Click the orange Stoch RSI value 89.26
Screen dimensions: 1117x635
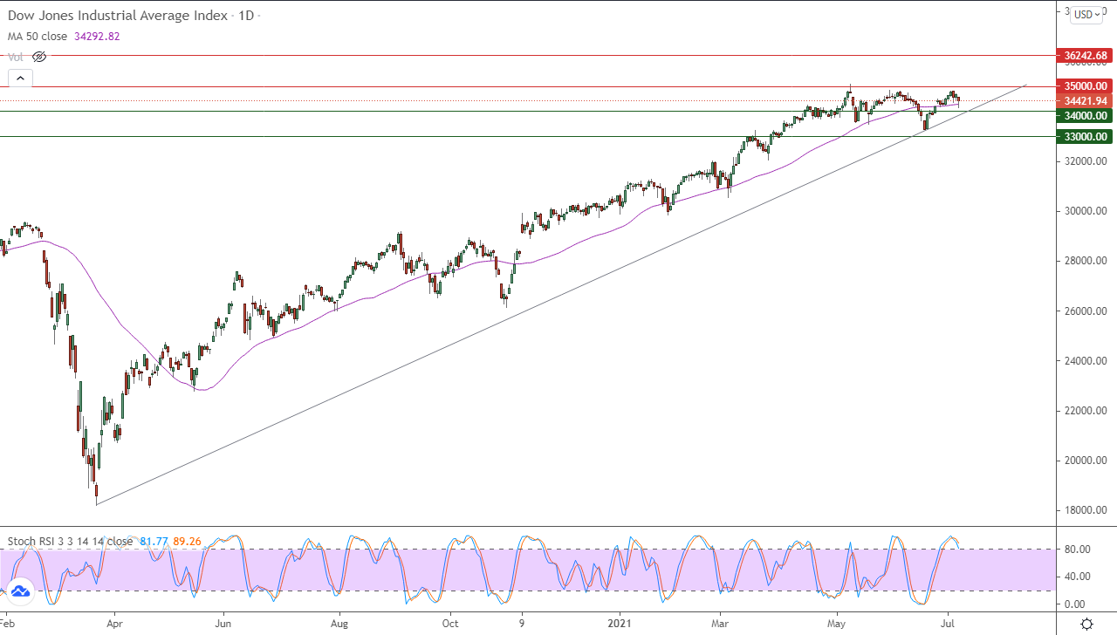click(x=187, y=541)
